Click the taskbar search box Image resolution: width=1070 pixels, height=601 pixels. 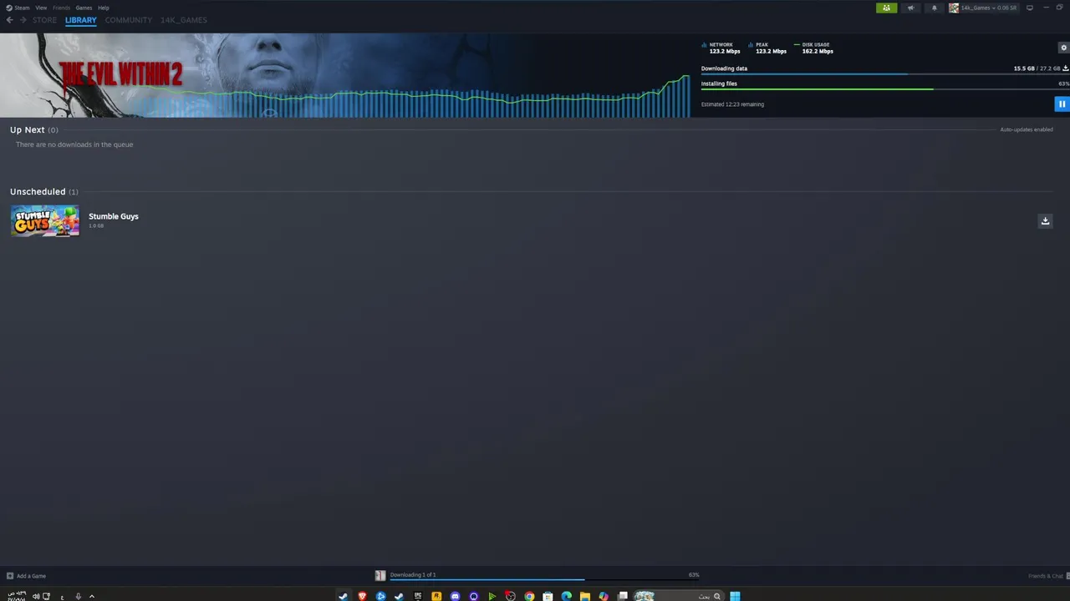click(x=679, y=596)
